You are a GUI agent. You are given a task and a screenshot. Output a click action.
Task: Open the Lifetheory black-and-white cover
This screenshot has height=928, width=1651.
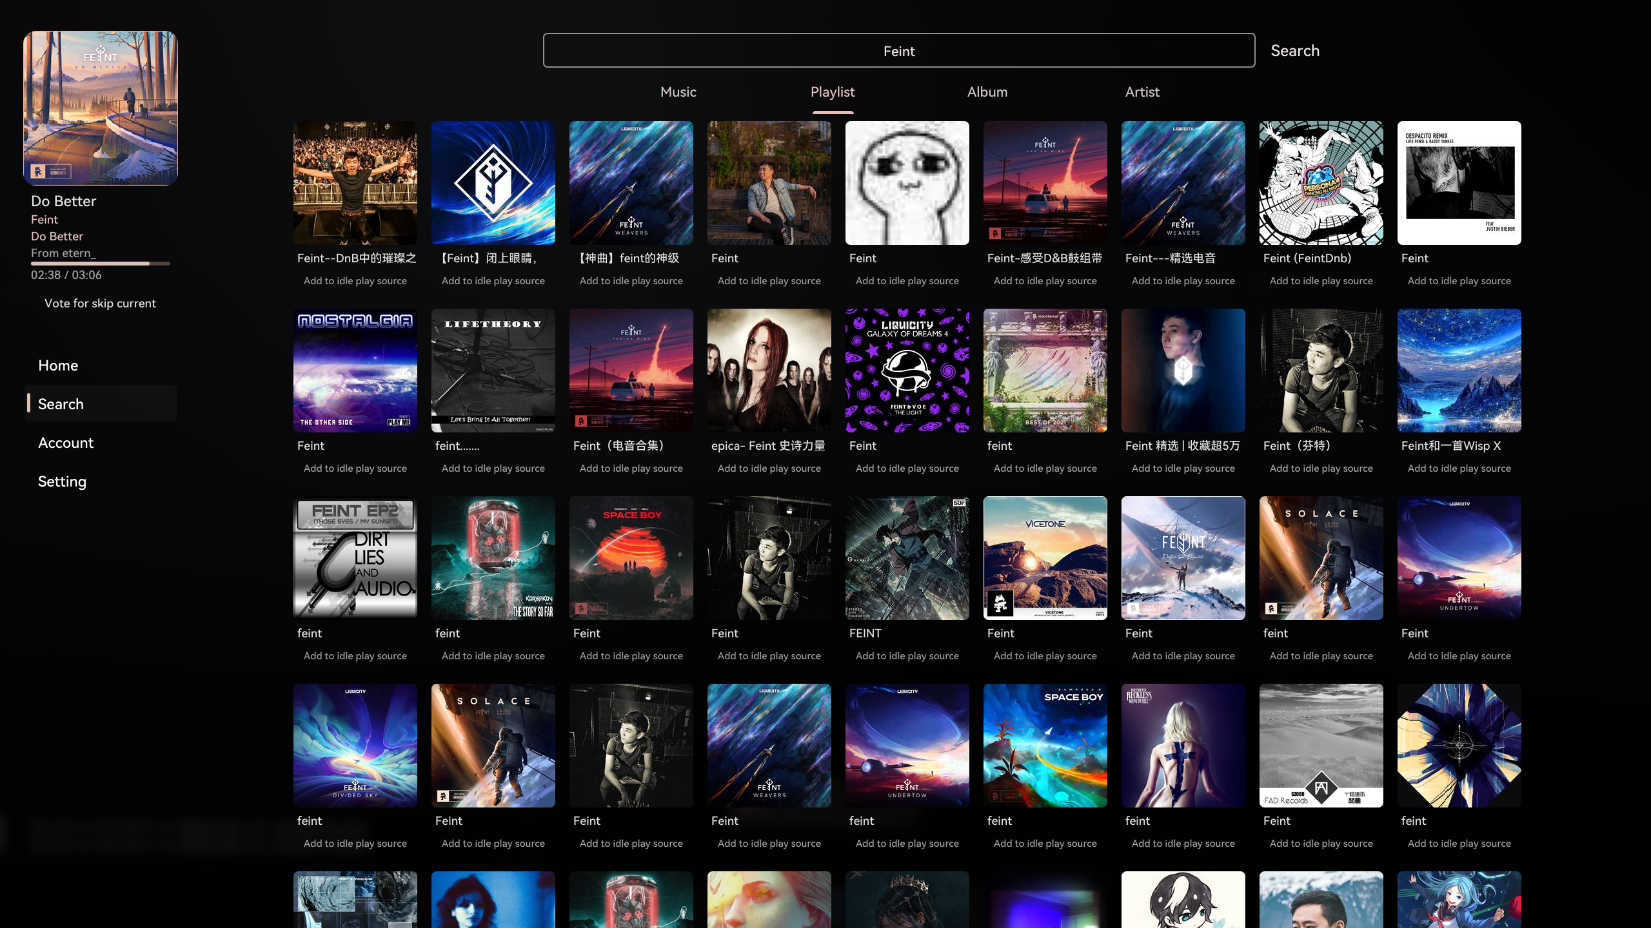click(493, 371)
